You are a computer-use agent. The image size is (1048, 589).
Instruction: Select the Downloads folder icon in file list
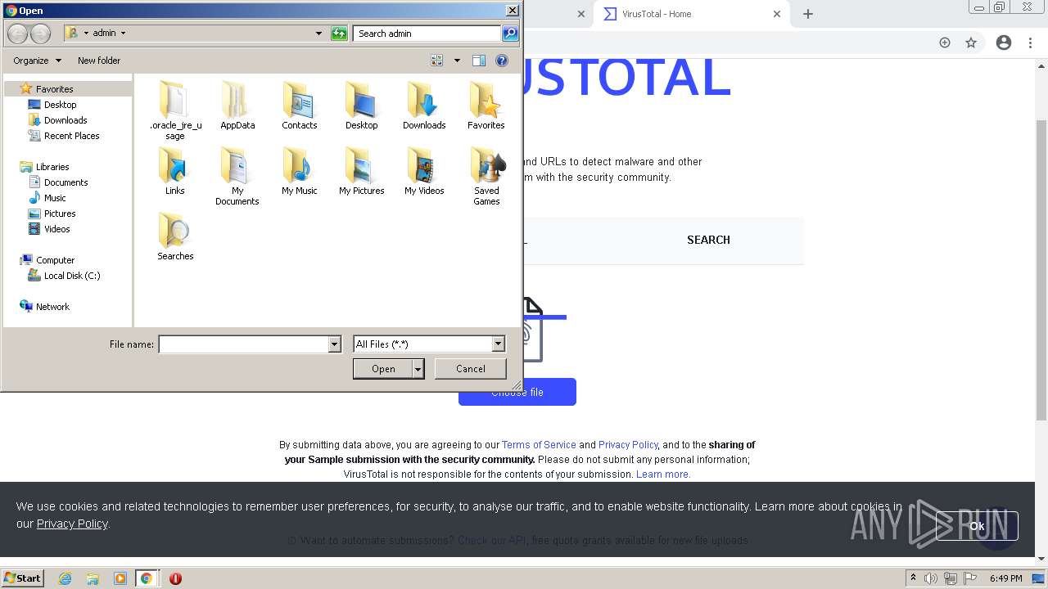pyautogui.click(x=424, y=106)
